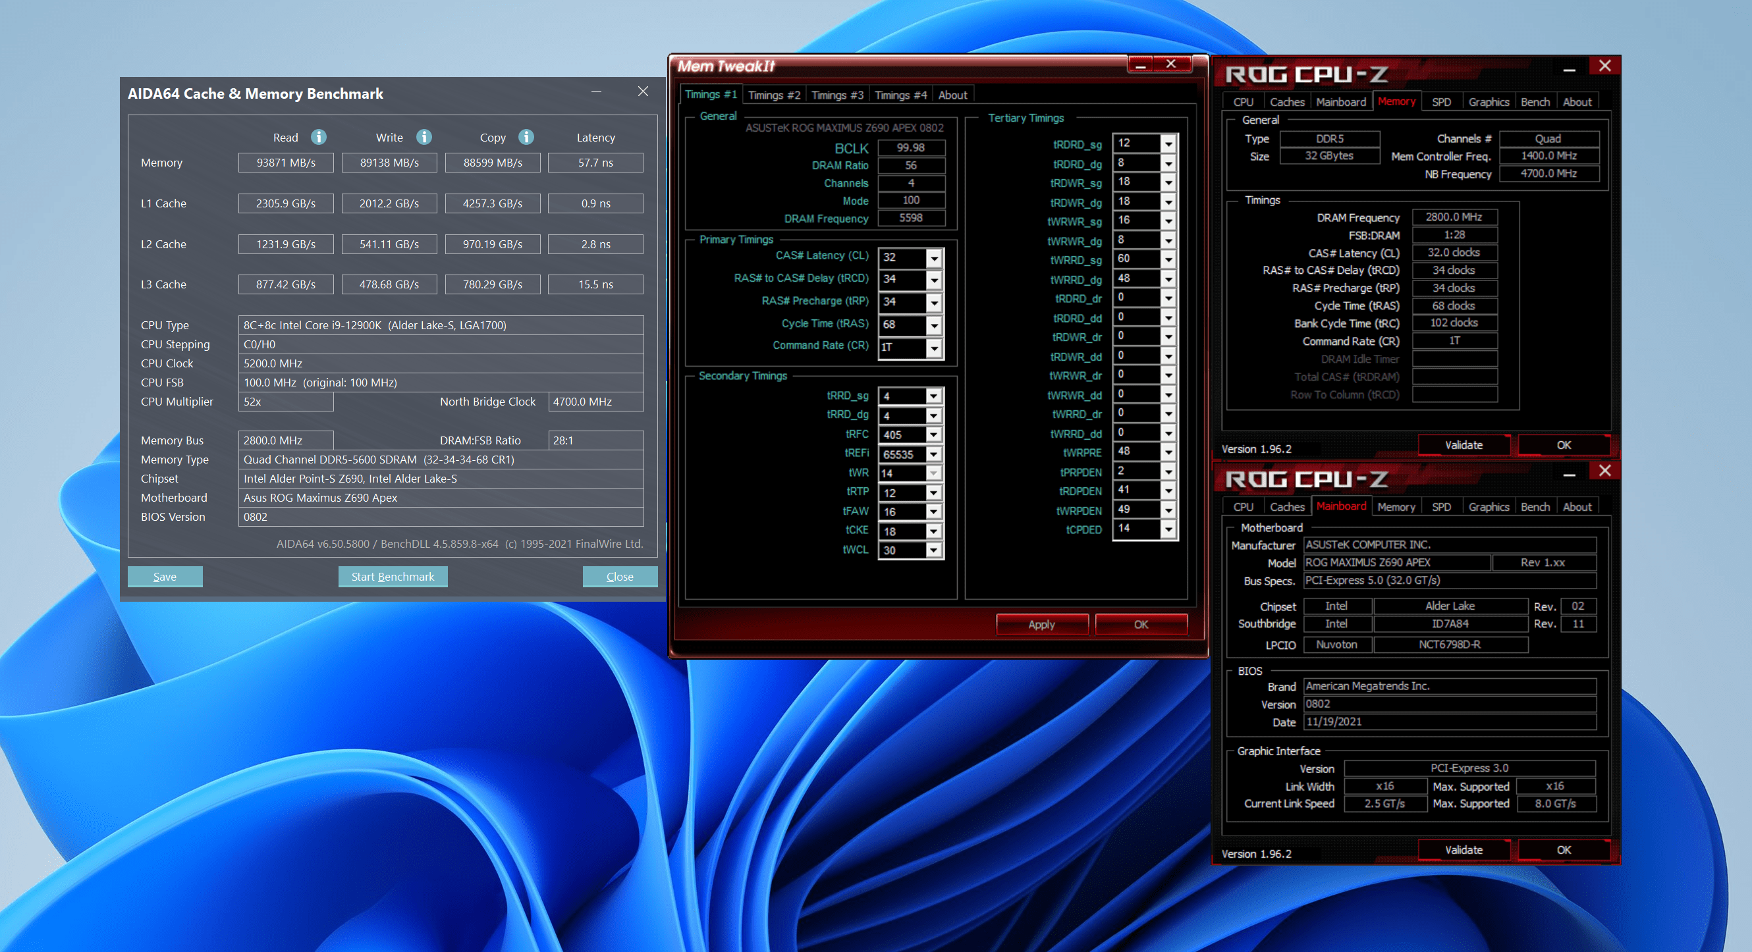Screen dimensions: 1752x952
Task: Open Graphics tab in CPU-Z Mainboard window
Action: [1488, 508]
